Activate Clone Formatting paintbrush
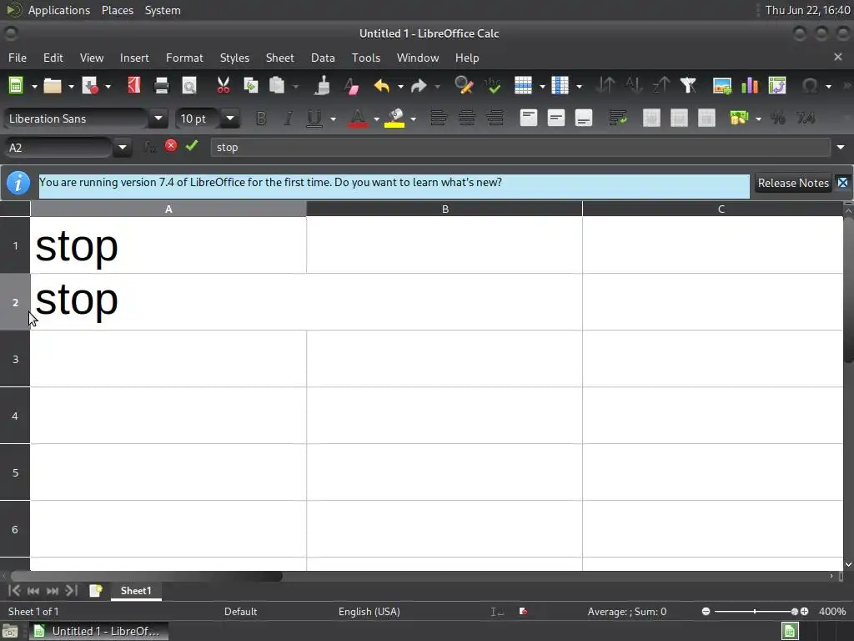 click(323, 86)
